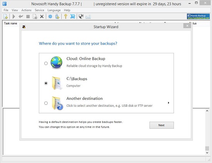The height and width of the screenshot is (163, 212).
Task: Open the Language menu
Action: pyautogui.click(x=54, y=10)
